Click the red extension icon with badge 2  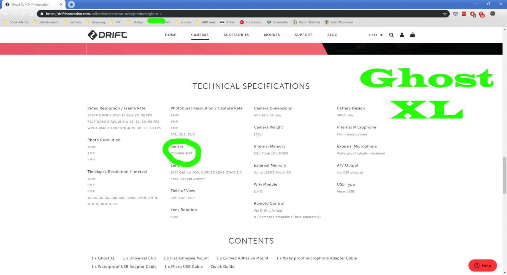(473, 14)
